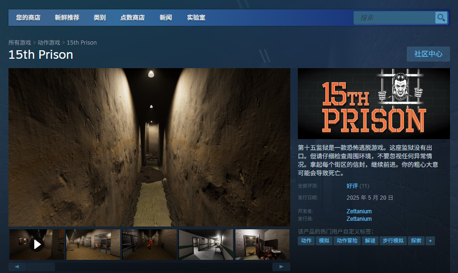Screen dimensions: 458x273
Task: Click the 15th Prison header logo image
Action: [373, 103]
